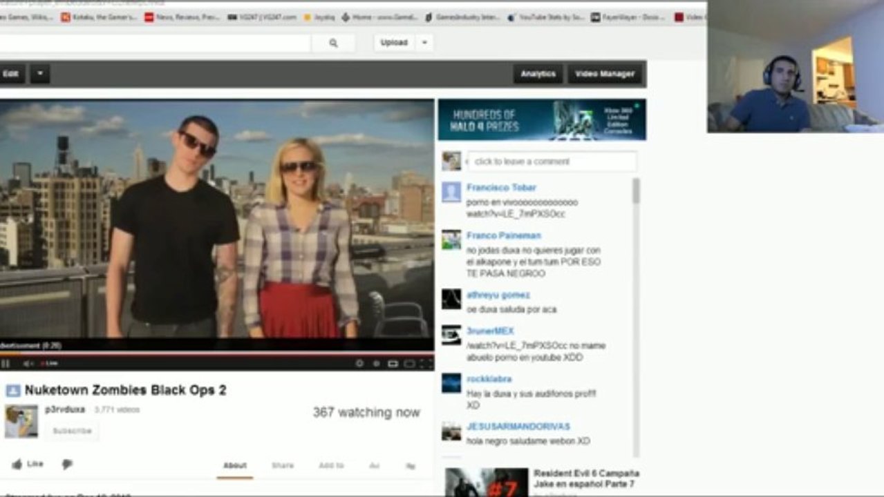Image resolution: width=884 pixels, height=497 pixels.
Task: Open 3runerMEX's profile link
Action: [490, 331]
